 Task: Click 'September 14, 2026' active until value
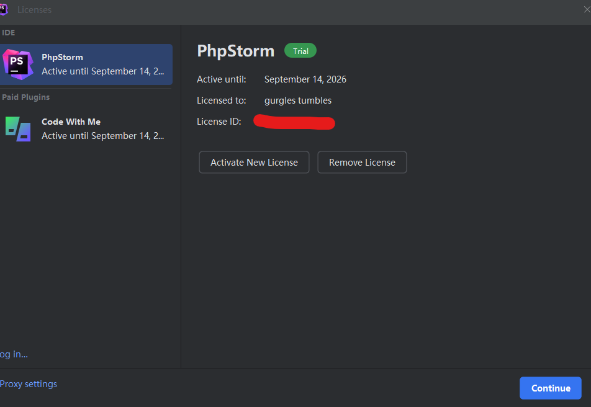tap(305, 79)
